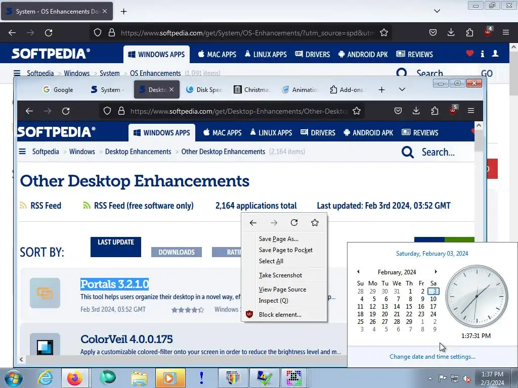The width and height of the screenshot is (518, 388).
Task: Open Drivers section in front Softpedia page
Action: tap(318, 133)
